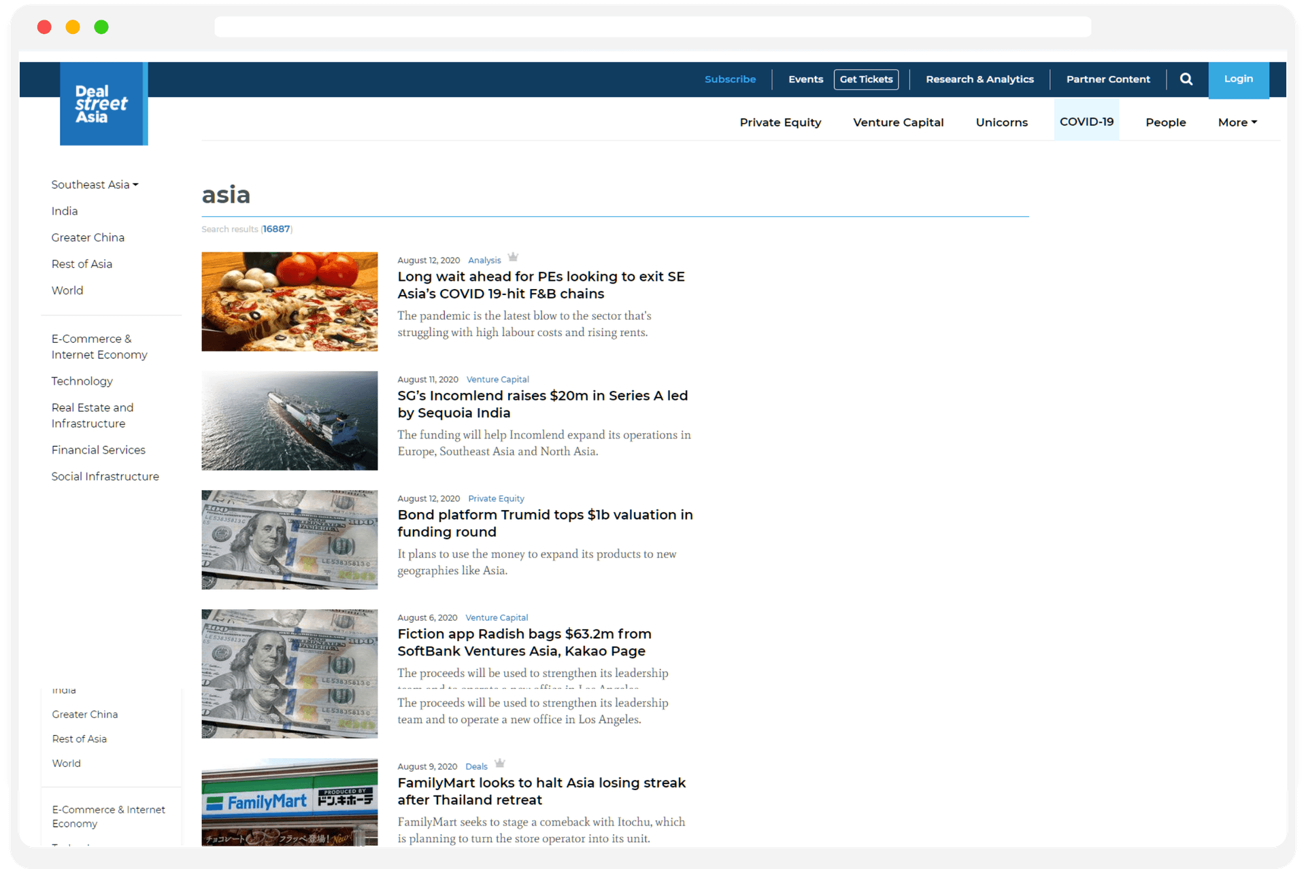Switch to the COVID-19 tab
The image size is (1306, 869).
[1086, 121]
